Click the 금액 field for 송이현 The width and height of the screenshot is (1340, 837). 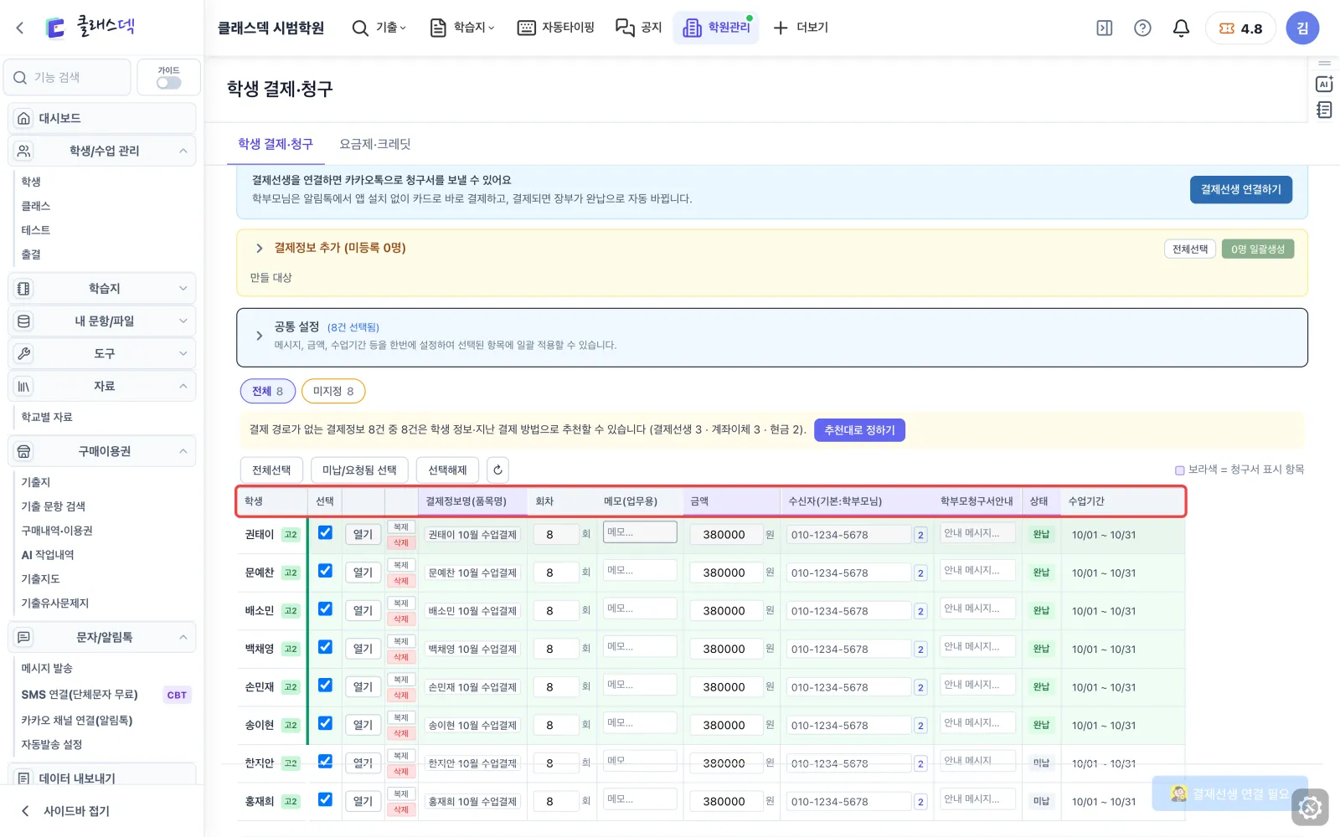(x=726, y=726)
